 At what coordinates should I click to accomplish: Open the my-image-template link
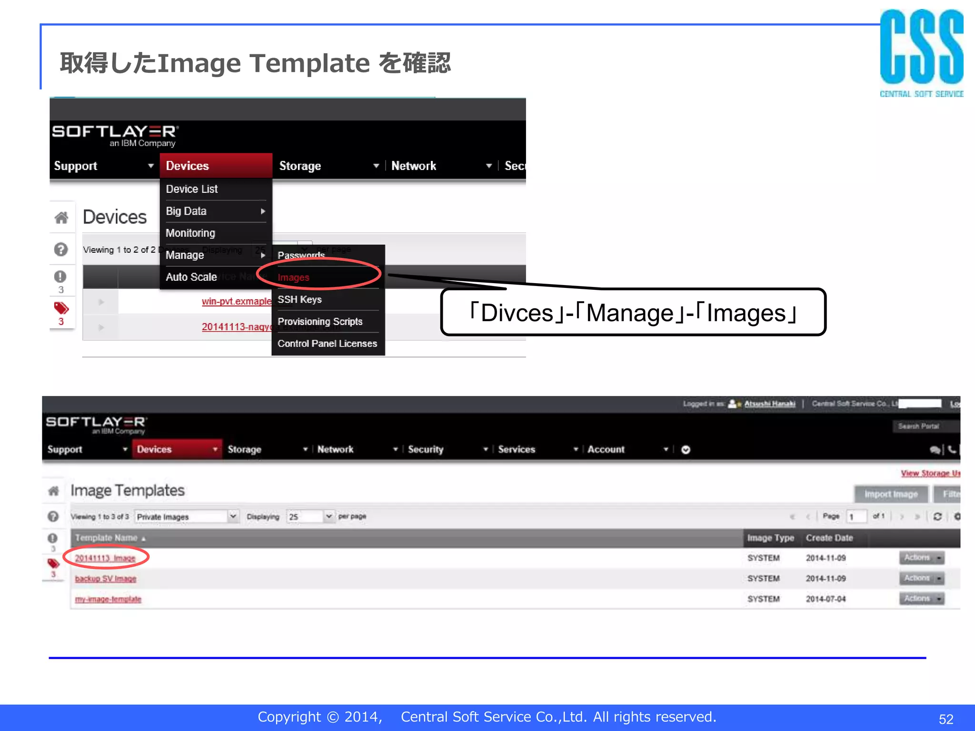[108, 599]
